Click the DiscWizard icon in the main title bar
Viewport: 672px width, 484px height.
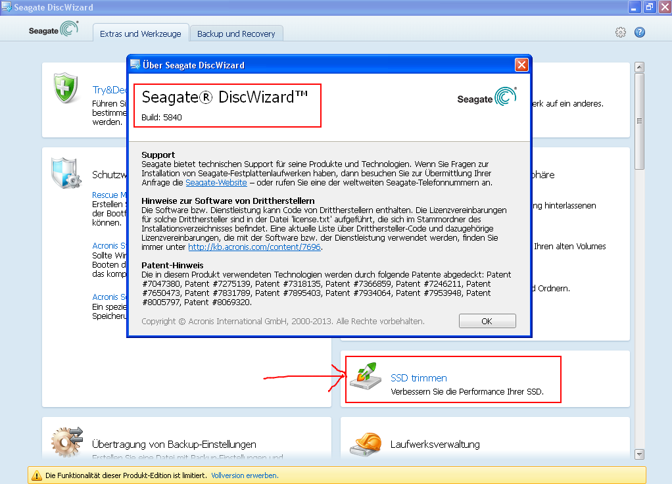click(x=7, y=7)
